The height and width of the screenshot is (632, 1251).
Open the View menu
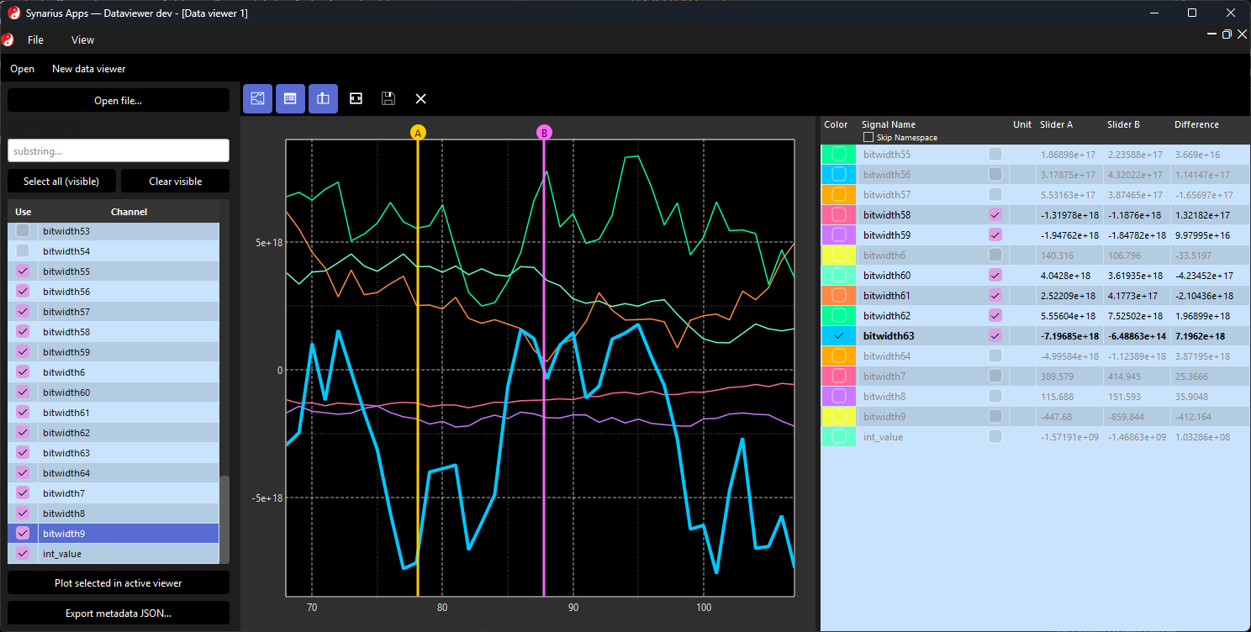pos(82,39)
